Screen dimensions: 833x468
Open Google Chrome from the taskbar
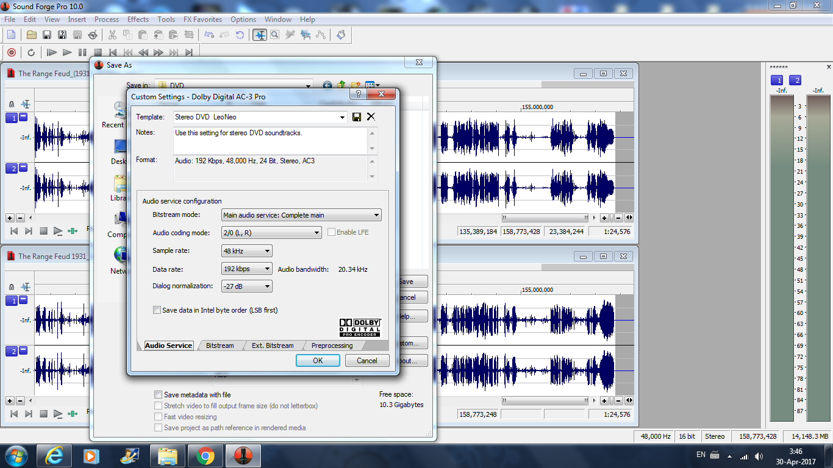click(205, 456)
